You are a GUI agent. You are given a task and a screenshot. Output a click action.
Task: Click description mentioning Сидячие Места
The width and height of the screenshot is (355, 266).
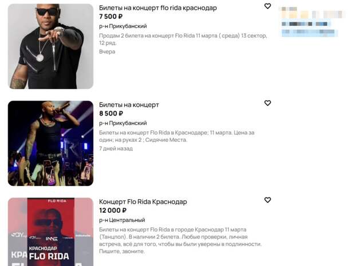(x=176, y=136)
